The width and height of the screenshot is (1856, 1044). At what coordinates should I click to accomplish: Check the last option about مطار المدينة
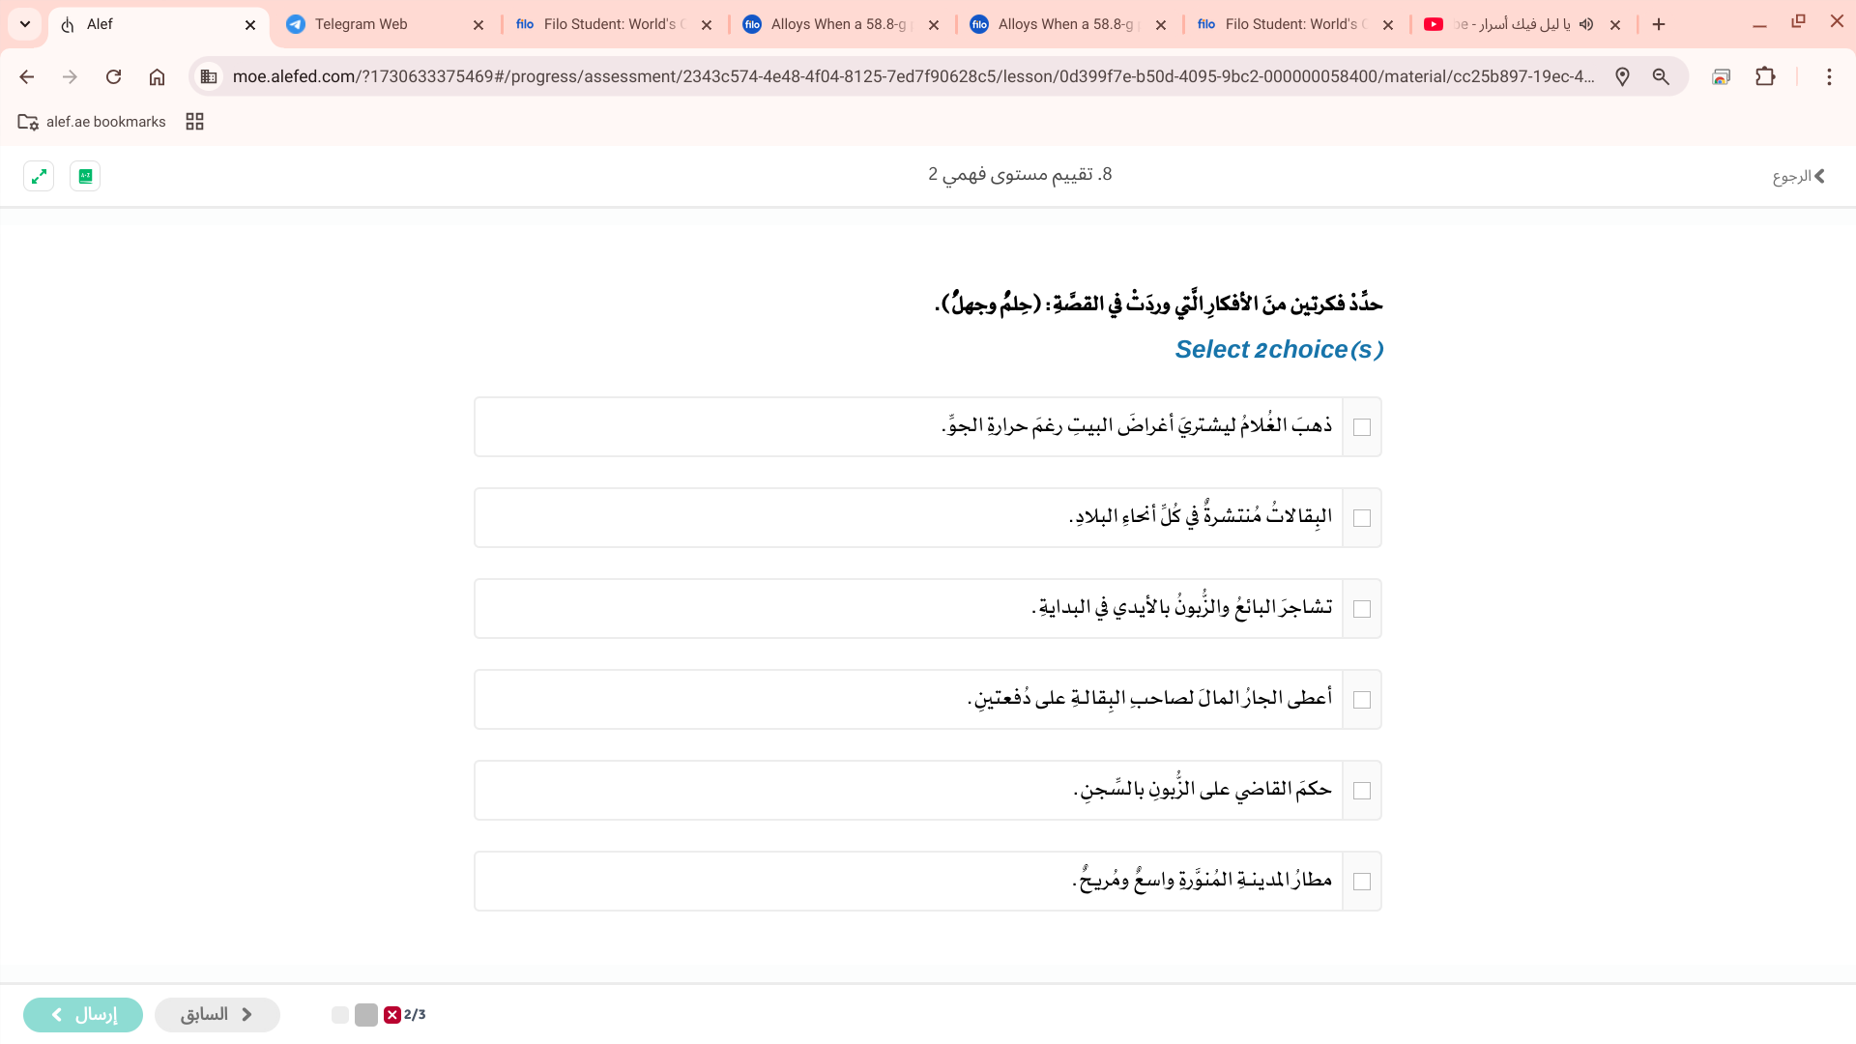1362,882
